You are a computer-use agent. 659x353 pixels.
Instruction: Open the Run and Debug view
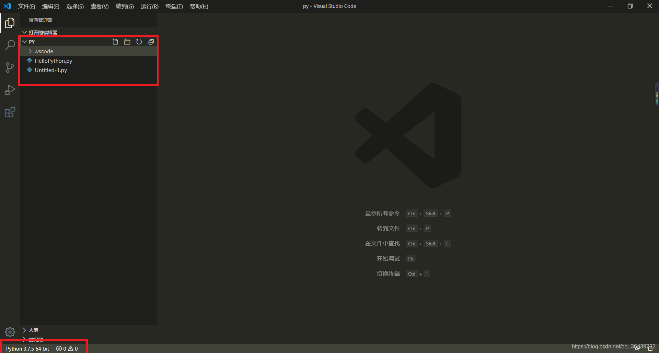pyautogui.click(x=10, y=90)
